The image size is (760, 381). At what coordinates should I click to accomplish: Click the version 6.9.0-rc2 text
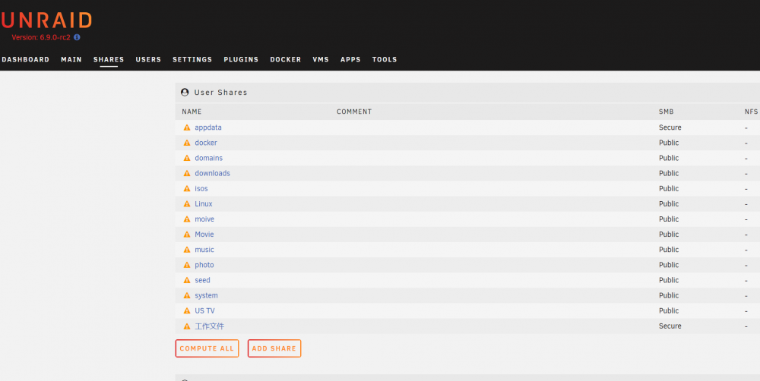point(41,37)
